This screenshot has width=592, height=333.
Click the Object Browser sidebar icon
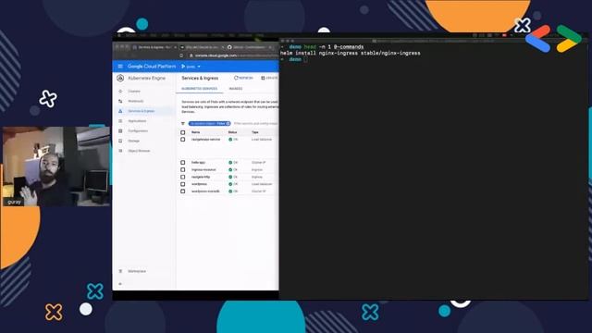tap(120, 151)
